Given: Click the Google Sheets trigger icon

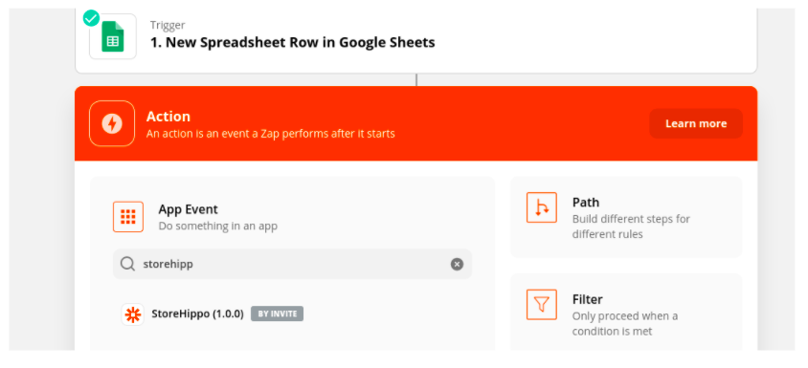Looking at the screenshot, I should point(113,36).
